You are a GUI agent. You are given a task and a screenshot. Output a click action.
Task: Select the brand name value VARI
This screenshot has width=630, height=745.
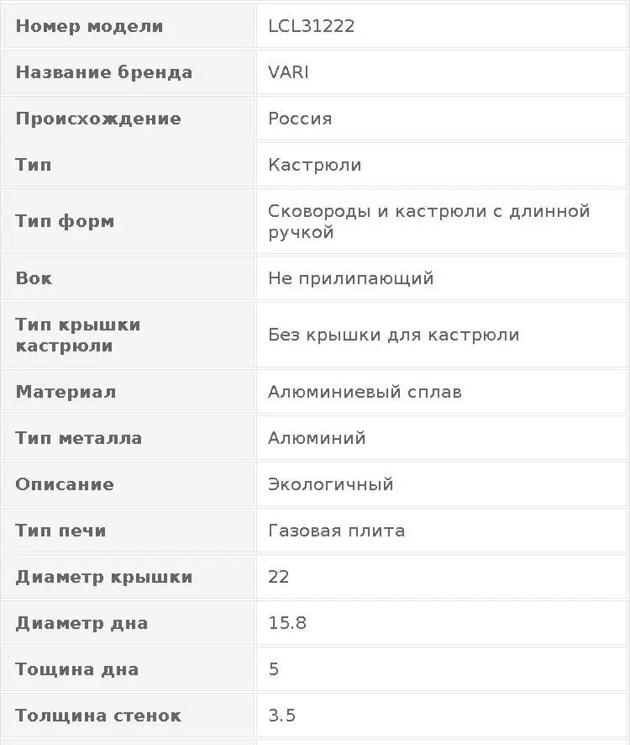[x=288, y=72]
